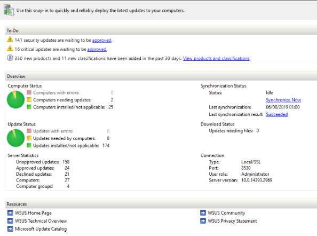The image size is (317, 236).
Task: Click the Updates needed by computers label
Action: click(x=64, y=138)
